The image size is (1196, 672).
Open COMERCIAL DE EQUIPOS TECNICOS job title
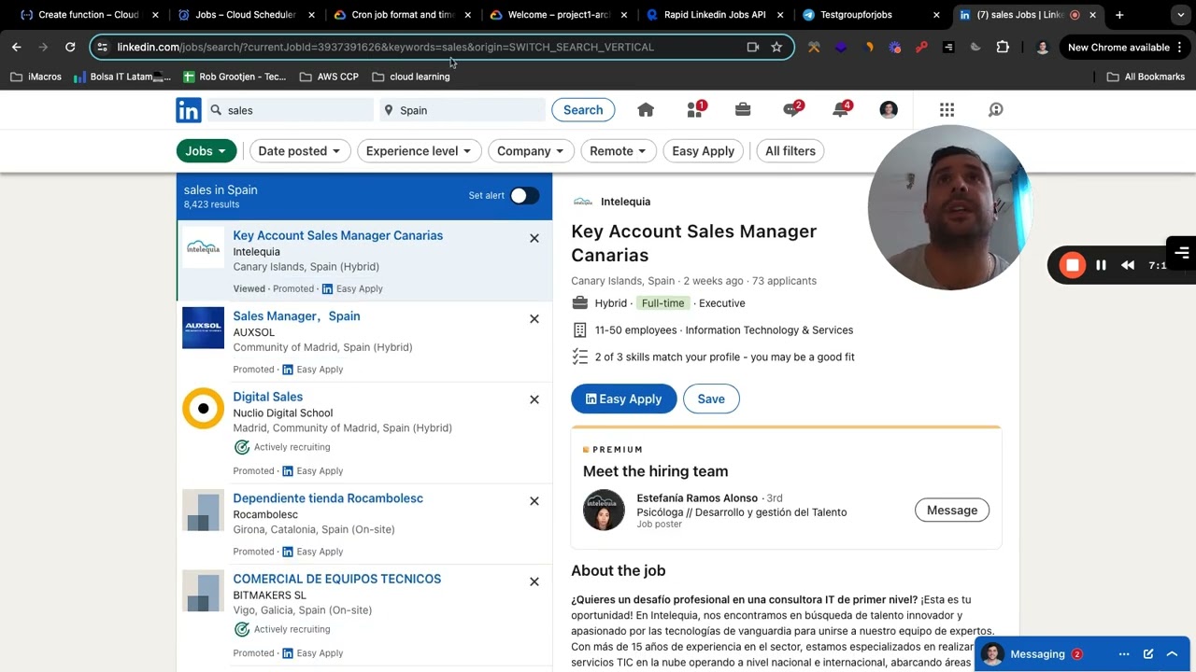coord(336,579)
